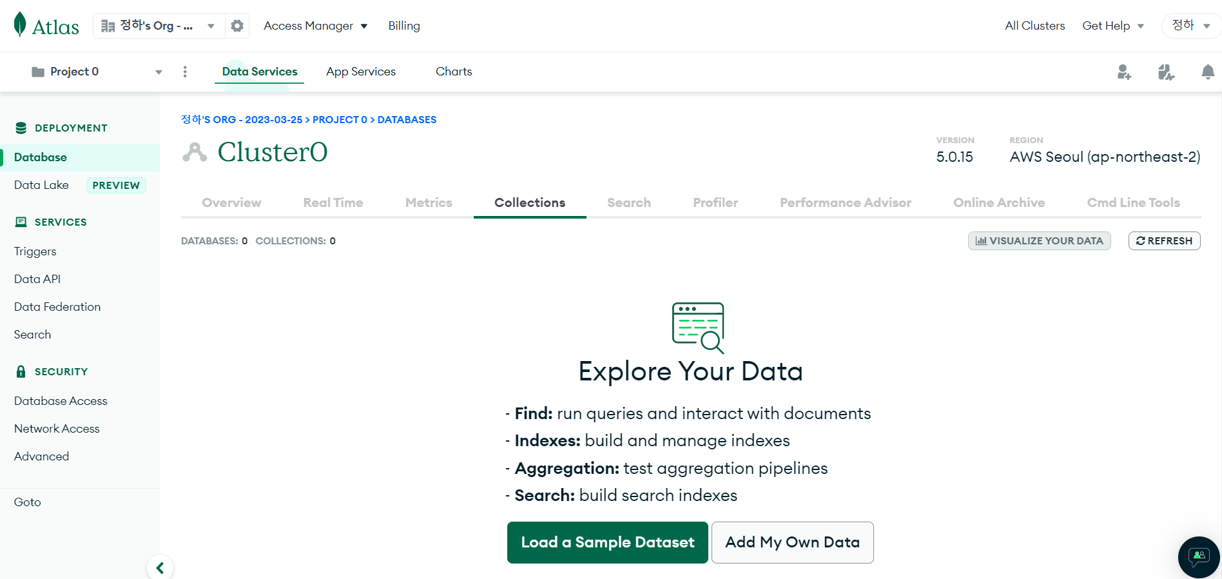1222x579 pixels.
Task: Open Advanced security settings
Action: pyautogui.click(x=41, y=456)
